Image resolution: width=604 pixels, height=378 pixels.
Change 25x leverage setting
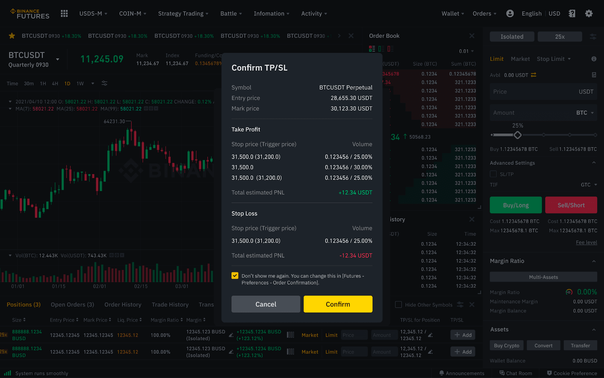(x=560, y=37)
